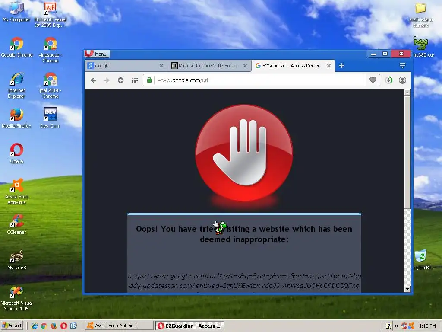The height and width of the screenshot is (332, 442).
Task: Go forward using Opera's forward arrow
Action: 106,80
